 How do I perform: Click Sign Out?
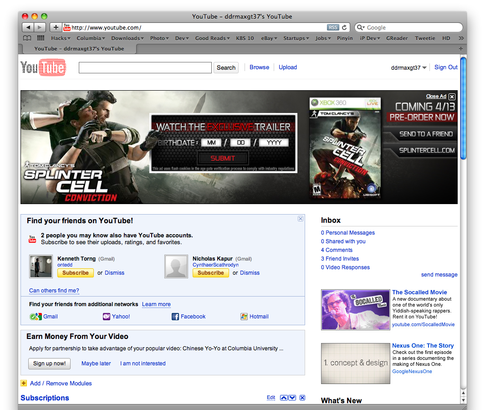click(446, 67)
